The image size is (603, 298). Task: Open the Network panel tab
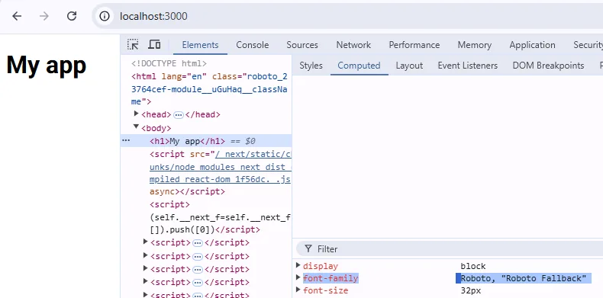[353, 45]
